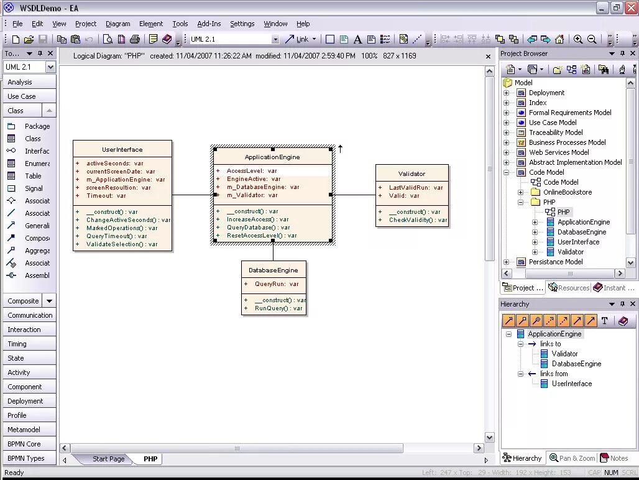Collapse 'links to' in the Hierarchy panel
The height and width of the screenshot is (480, 639).
coord(520,344)
